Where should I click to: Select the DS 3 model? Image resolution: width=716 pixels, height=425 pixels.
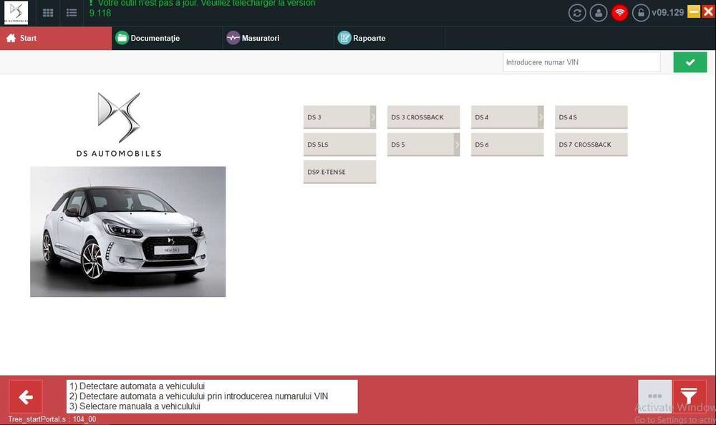tap(337, 117)
